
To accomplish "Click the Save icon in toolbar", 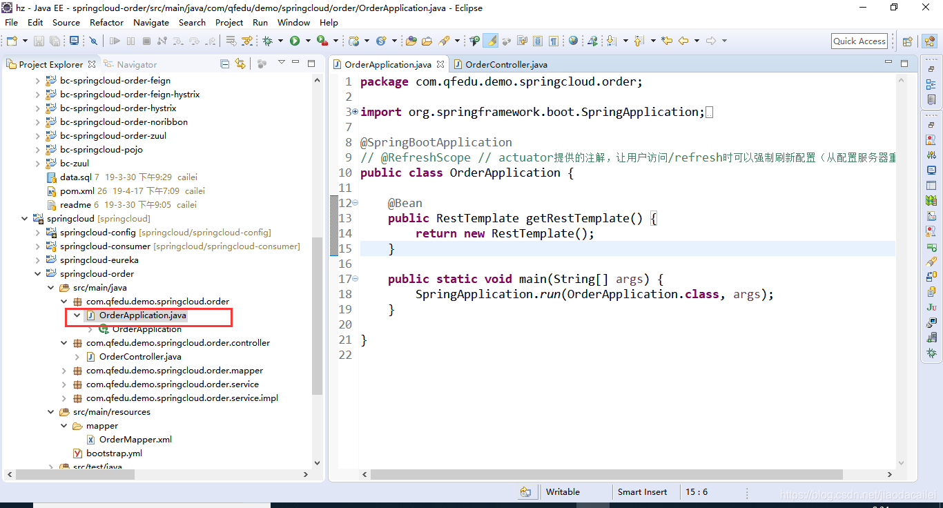I will (39, 41).
